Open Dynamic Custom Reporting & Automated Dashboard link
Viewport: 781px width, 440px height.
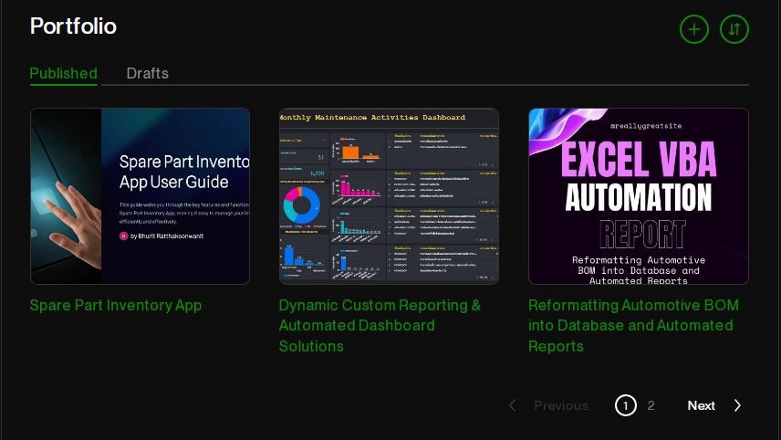coord(380,325)
